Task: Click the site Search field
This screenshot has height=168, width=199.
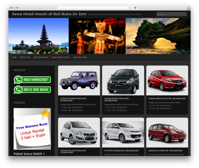Action: point(172,14)
